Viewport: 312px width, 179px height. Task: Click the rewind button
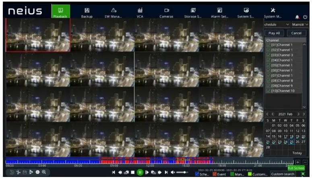point(120,173)
